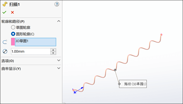Expand the 曲率显示(Y) section

pyautogui.click(x=59, y=69)
